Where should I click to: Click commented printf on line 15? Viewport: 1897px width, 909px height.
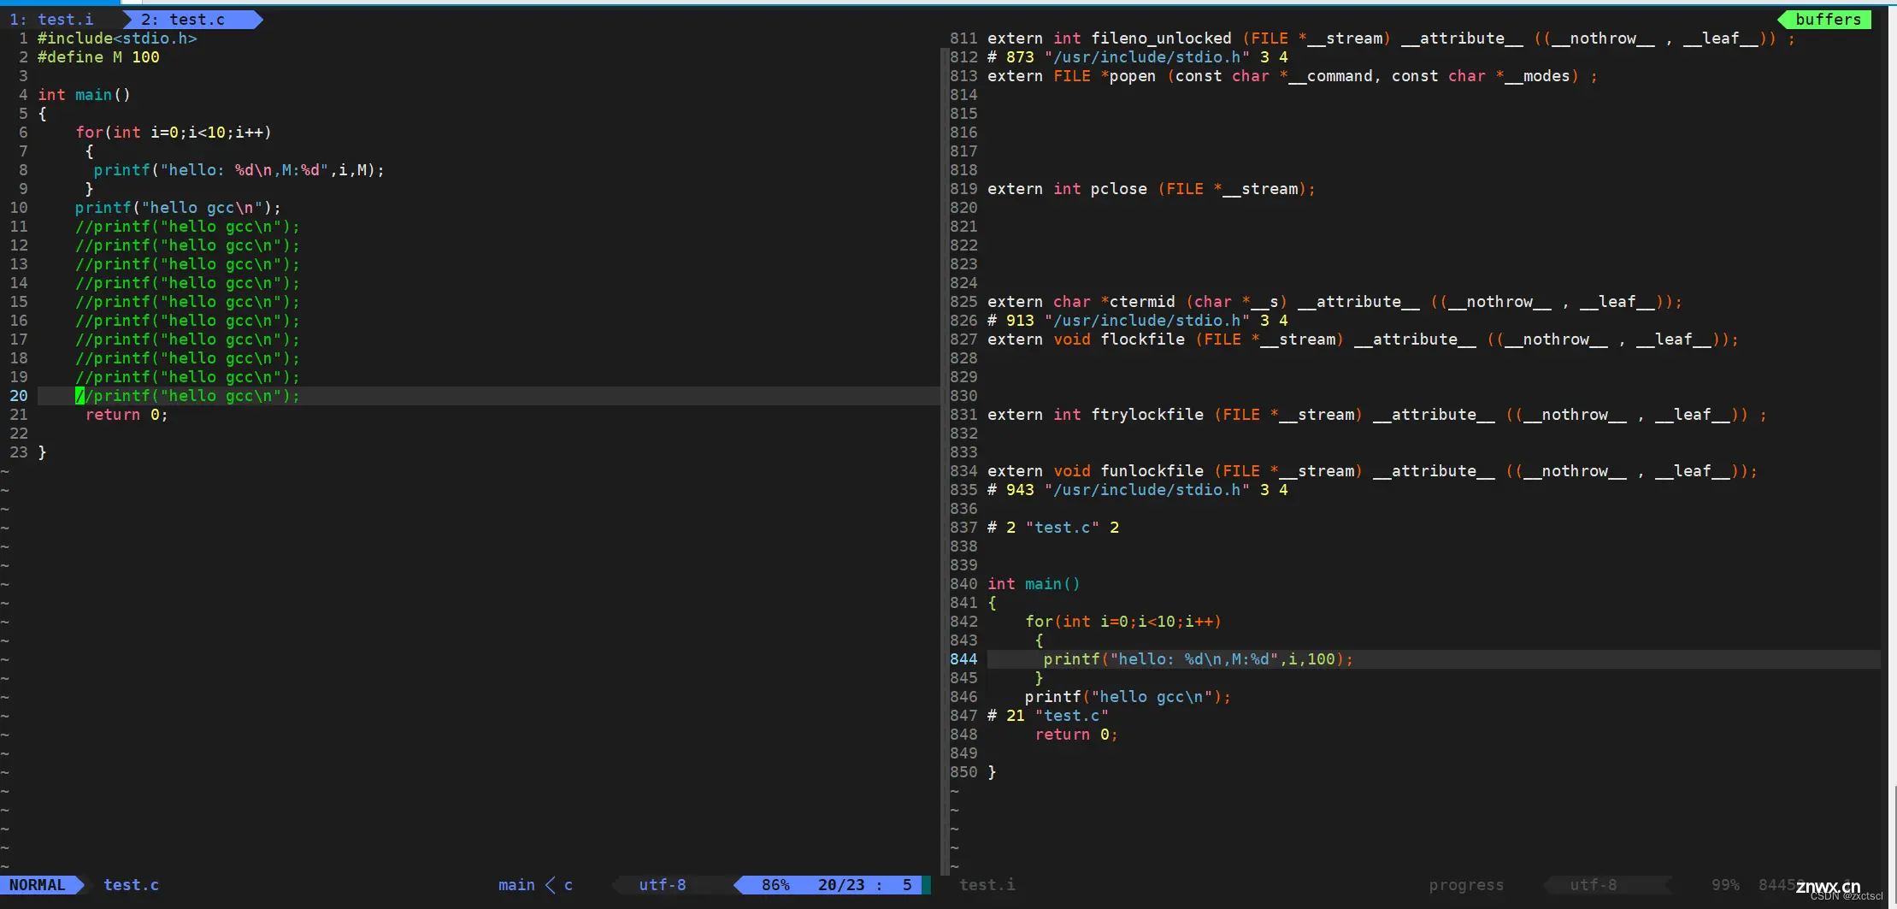pyautogui.click(x=187, y=302)
